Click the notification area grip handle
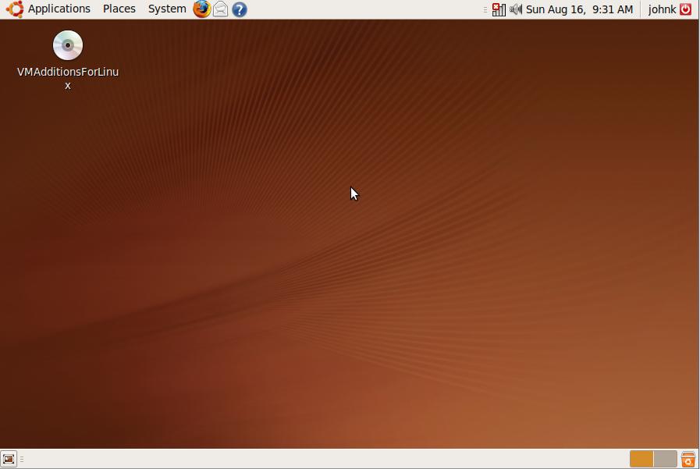 485,9
